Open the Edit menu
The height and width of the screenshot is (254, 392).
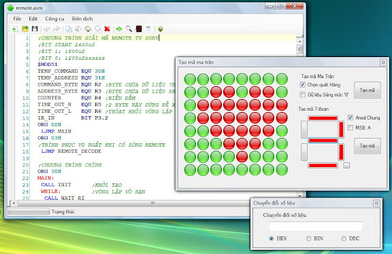[x=33, y=19]
